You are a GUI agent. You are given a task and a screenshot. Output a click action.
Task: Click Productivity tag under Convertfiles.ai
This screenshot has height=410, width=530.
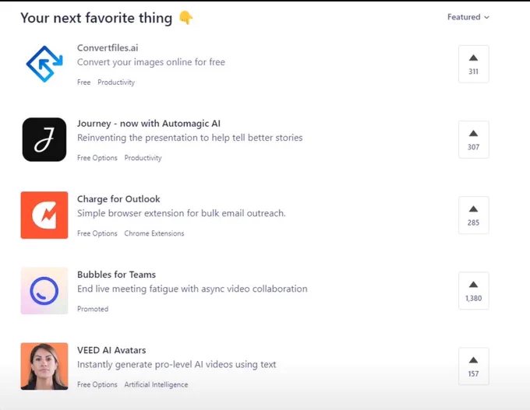pos(116,82)
